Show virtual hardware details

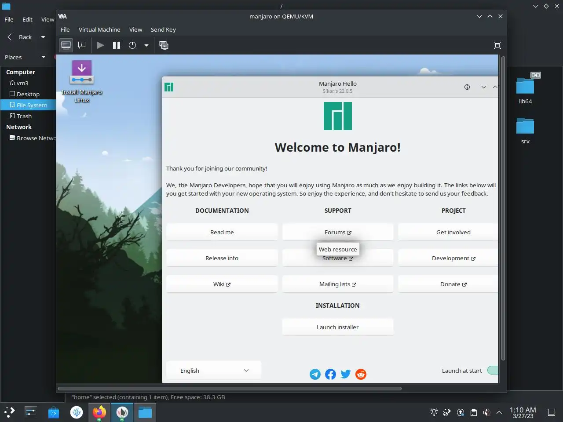click(82, 45)
